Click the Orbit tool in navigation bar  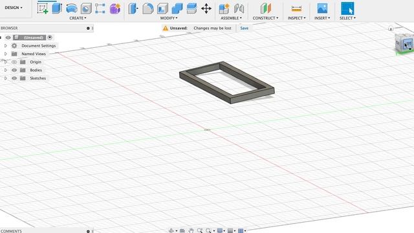pos(171,230)
